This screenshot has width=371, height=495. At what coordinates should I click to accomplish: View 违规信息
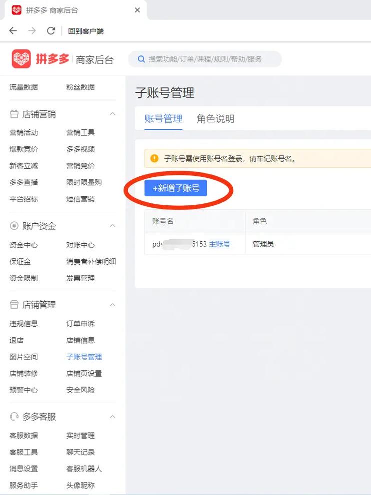tap(23, 324)
